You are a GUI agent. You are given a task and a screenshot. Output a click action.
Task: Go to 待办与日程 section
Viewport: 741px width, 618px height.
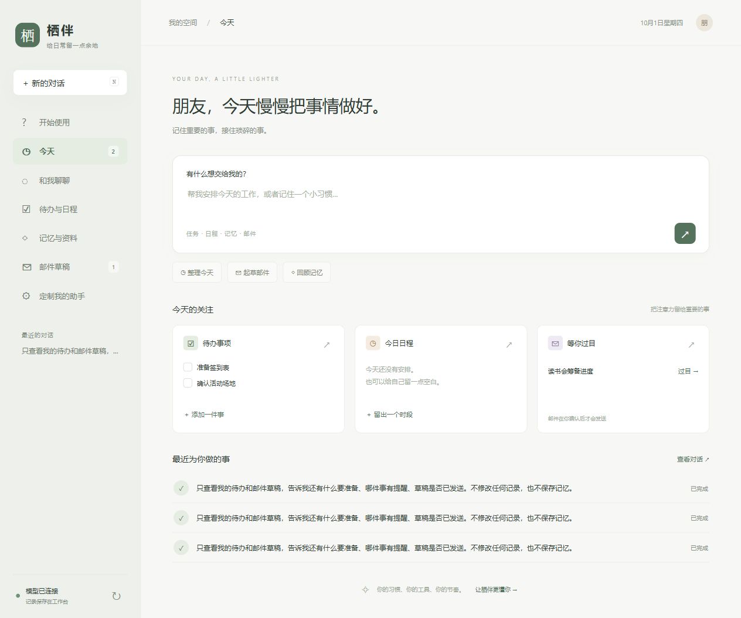click(x=70, y=209)
